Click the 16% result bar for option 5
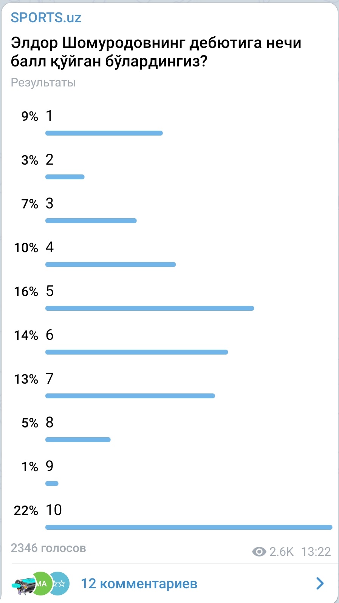 150,308
